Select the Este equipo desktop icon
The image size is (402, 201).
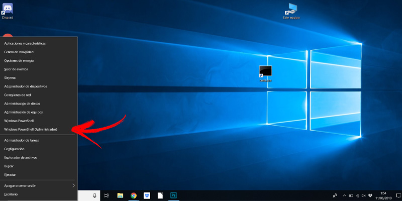tap(291, 11)
